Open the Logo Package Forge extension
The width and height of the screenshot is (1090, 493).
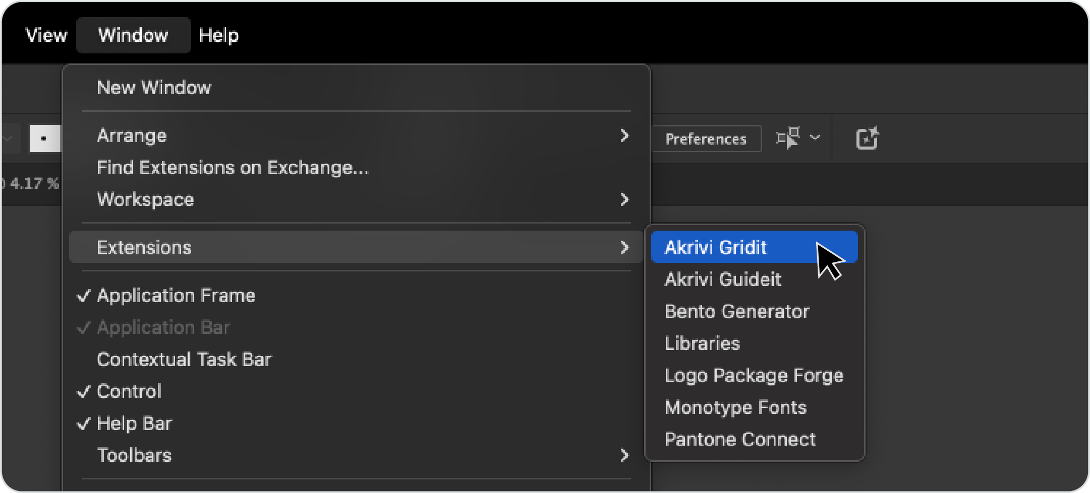(754, 376)
